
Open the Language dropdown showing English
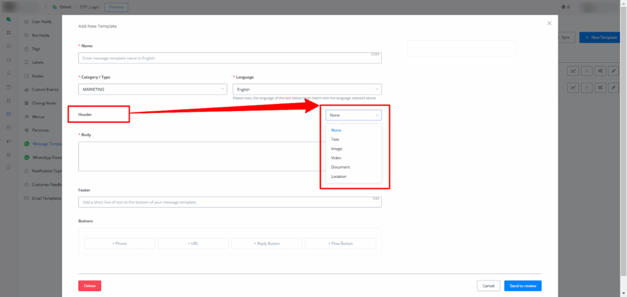click(x=307, y=89)
